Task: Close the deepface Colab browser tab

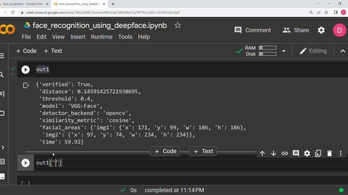Action: 104,4
